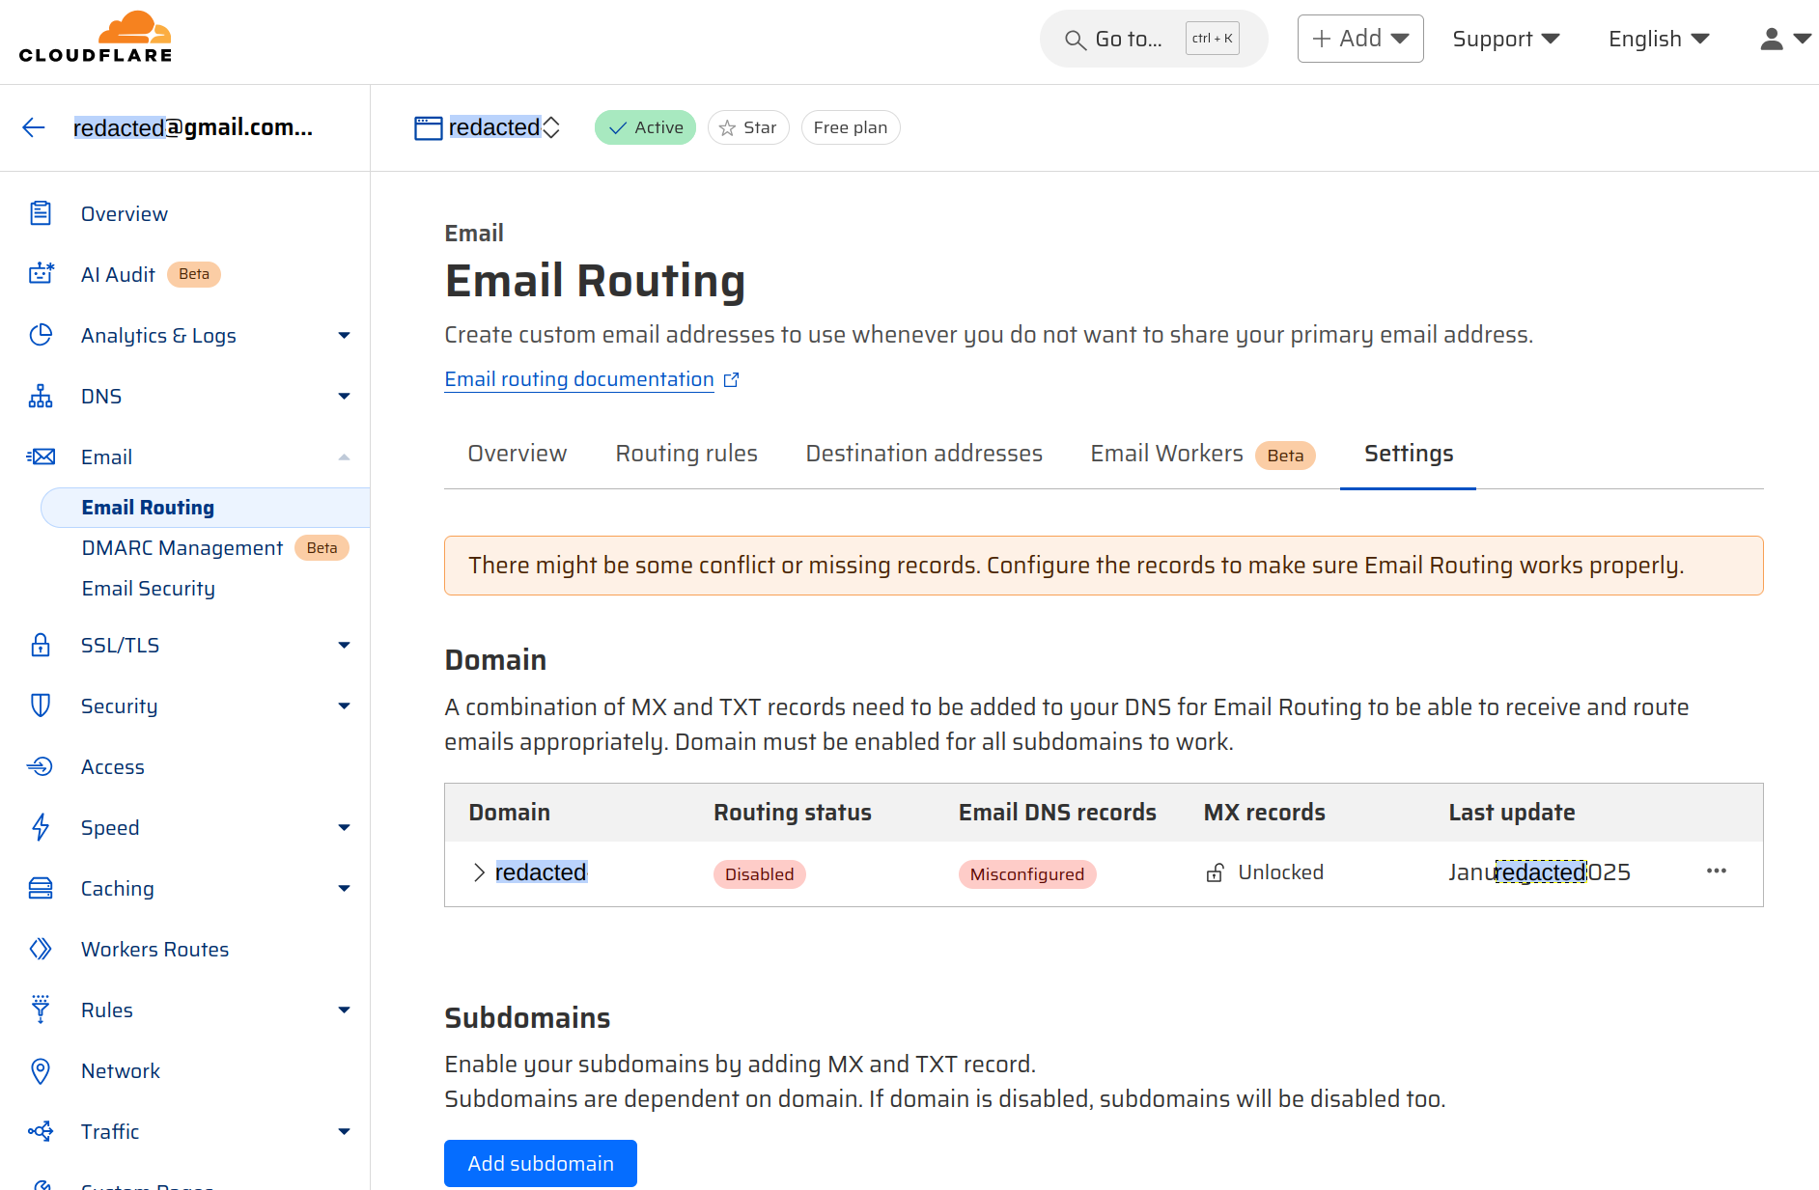Expand the Speed sidebar section
The image size is (1819, 1190).
pyautogui.click(x=344, y=827)
